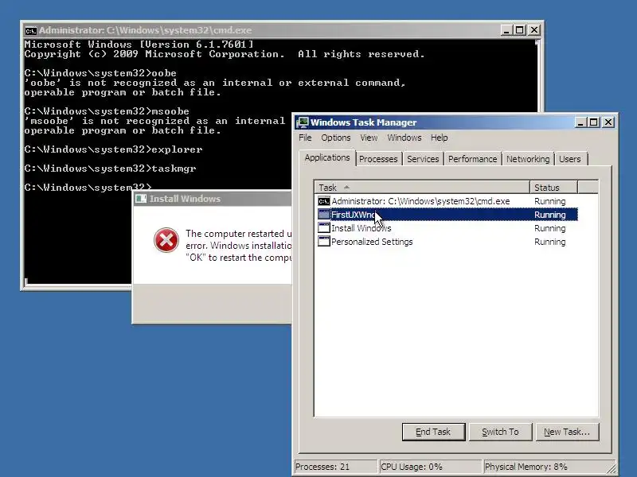Click the taskmgr command line in cmd

click(x=110, y=169)
